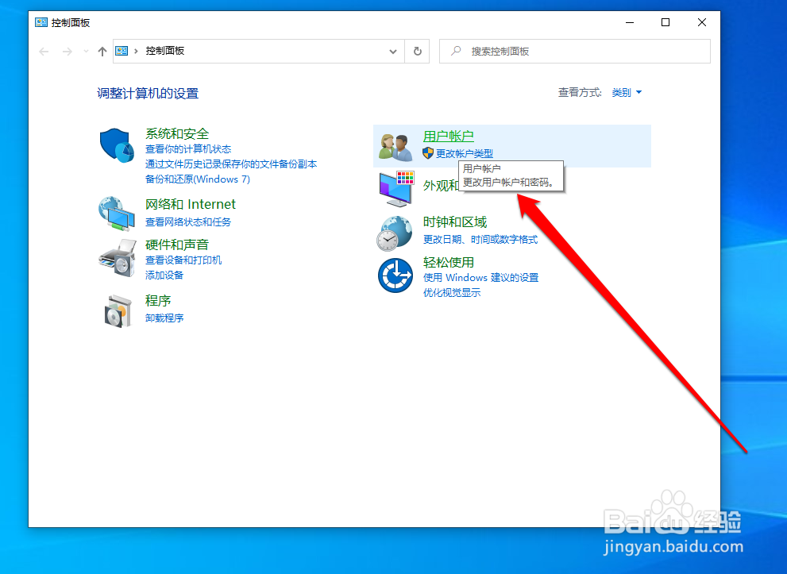Open 备份和还原(Windows 7) link

[x=198, y=179]
